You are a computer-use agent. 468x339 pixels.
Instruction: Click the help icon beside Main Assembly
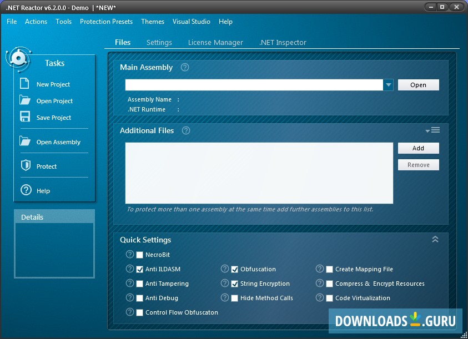tap(185, 67)
